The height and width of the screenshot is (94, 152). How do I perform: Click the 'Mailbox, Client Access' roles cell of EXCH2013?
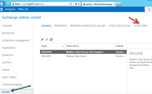coord(76,56)
